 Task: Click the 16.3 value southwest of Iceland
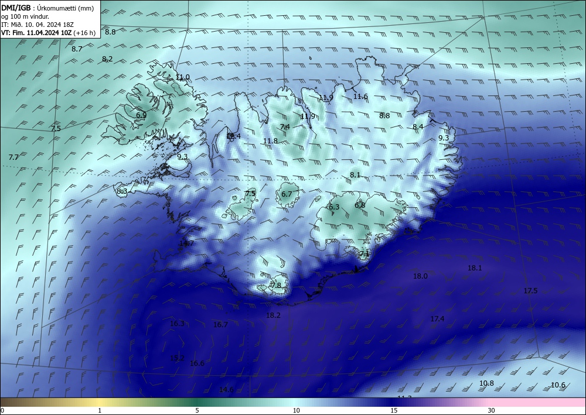pyautogui.click(x=177, y=324)
